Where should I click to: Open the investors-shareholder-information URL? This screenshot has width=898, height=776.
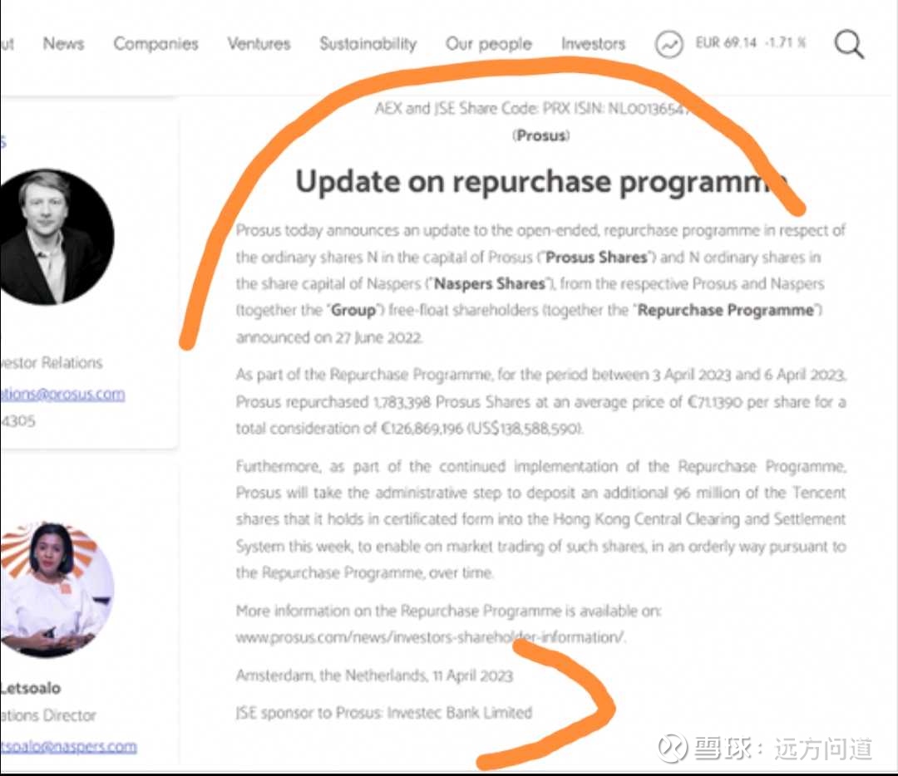point(431,637)
